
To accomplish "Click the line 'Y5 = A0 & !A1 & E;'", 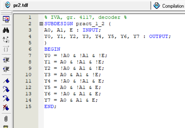I will pos(72,88).
